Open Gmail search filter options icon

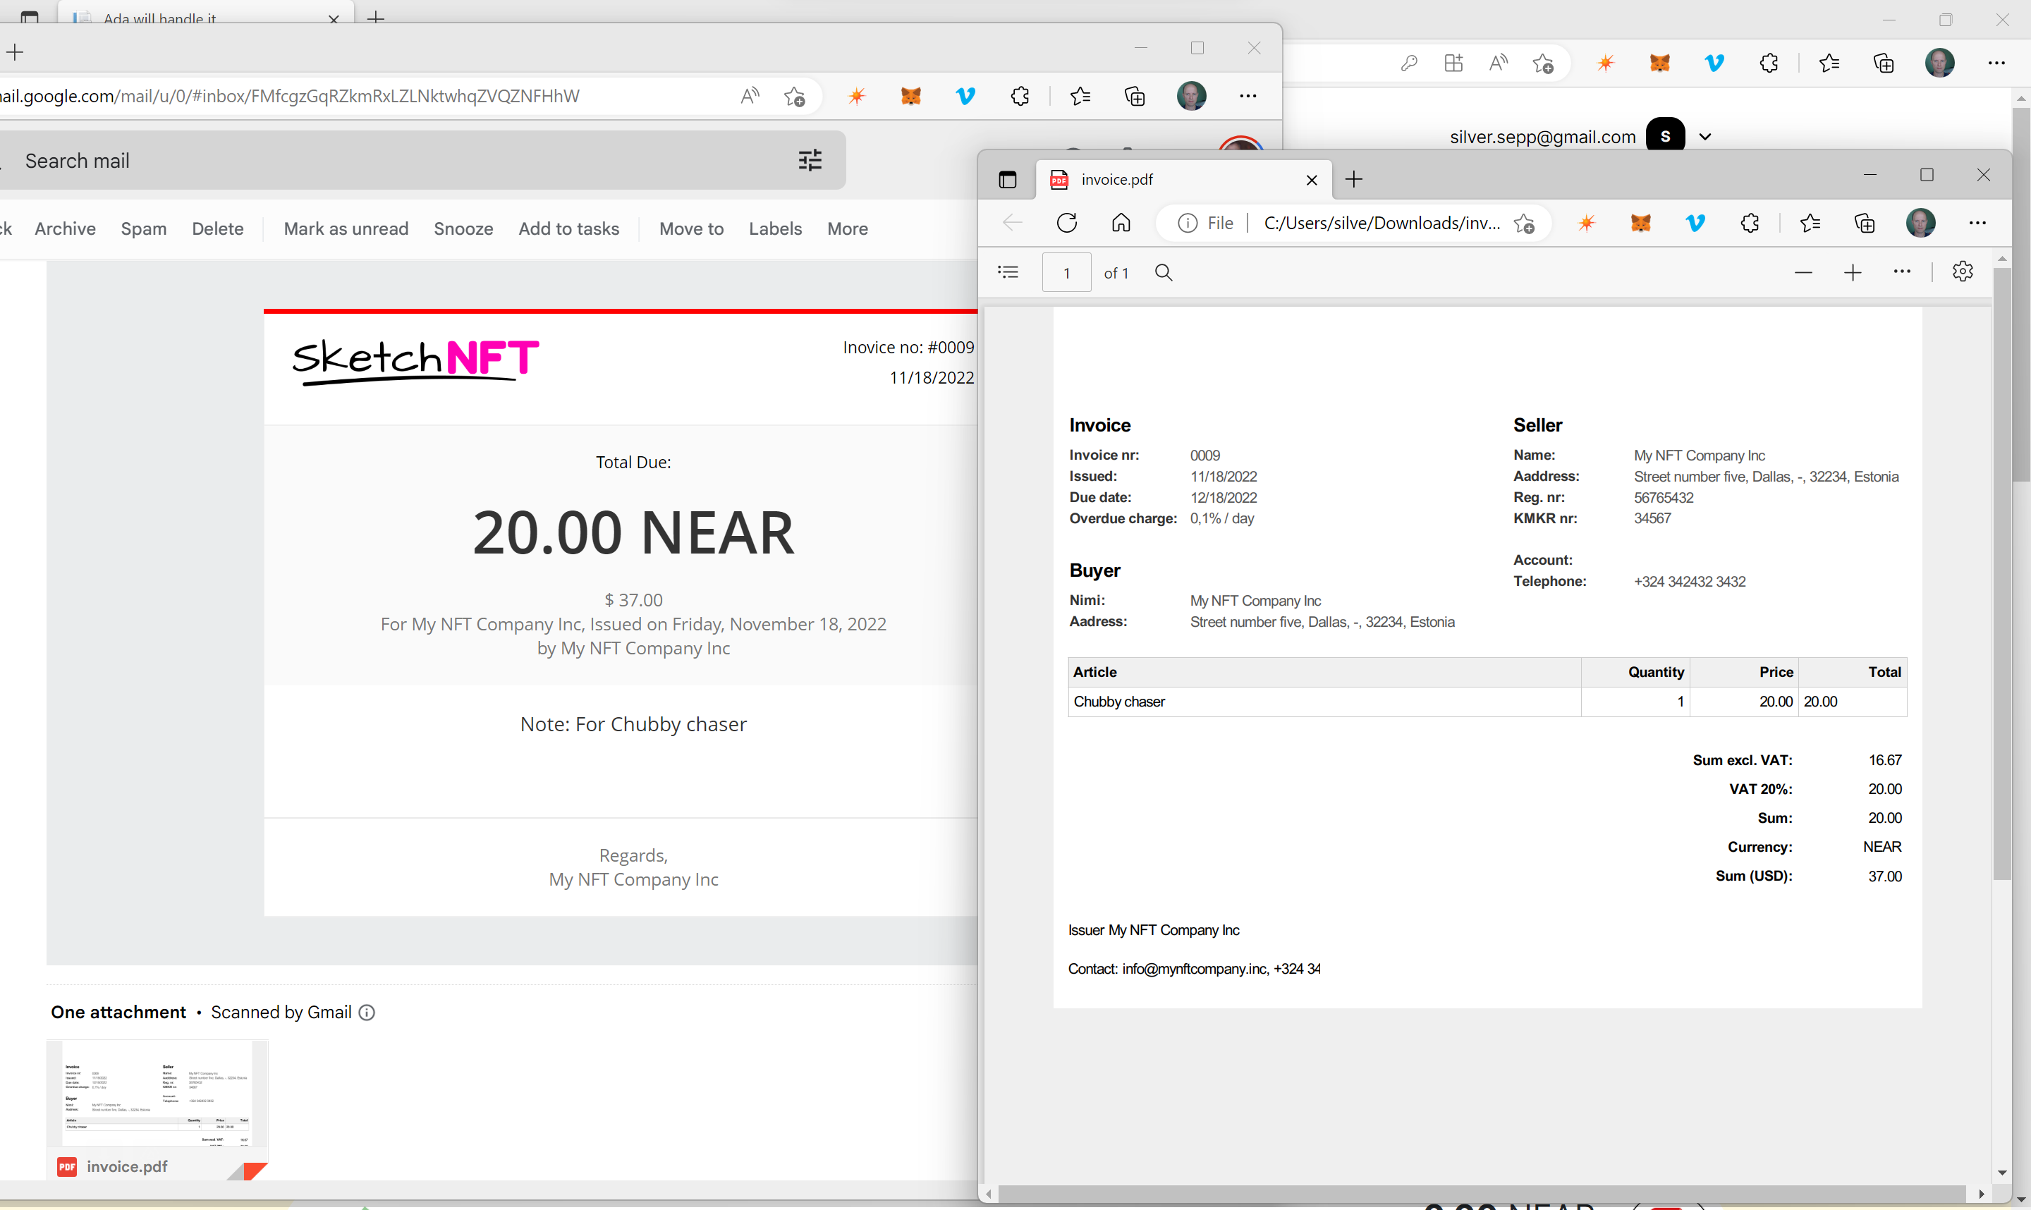[x=810, y=161]
